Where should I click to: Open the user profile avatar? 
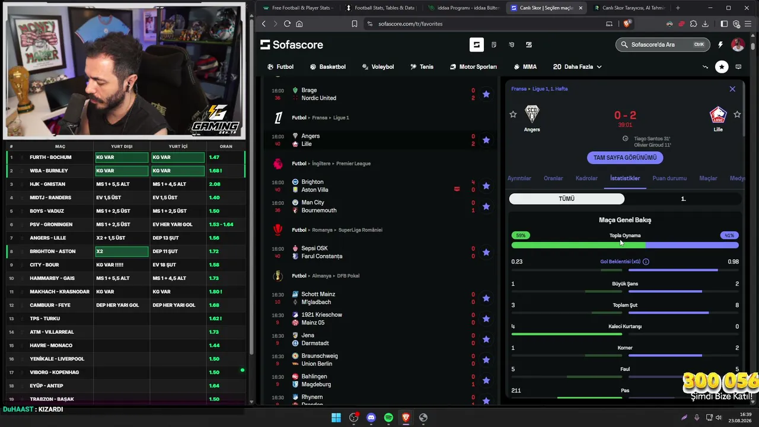(x=738, y=44)
